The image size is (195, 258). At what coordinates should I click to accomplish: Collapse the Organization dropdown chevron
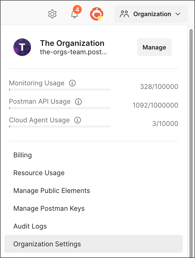[178, 14]
